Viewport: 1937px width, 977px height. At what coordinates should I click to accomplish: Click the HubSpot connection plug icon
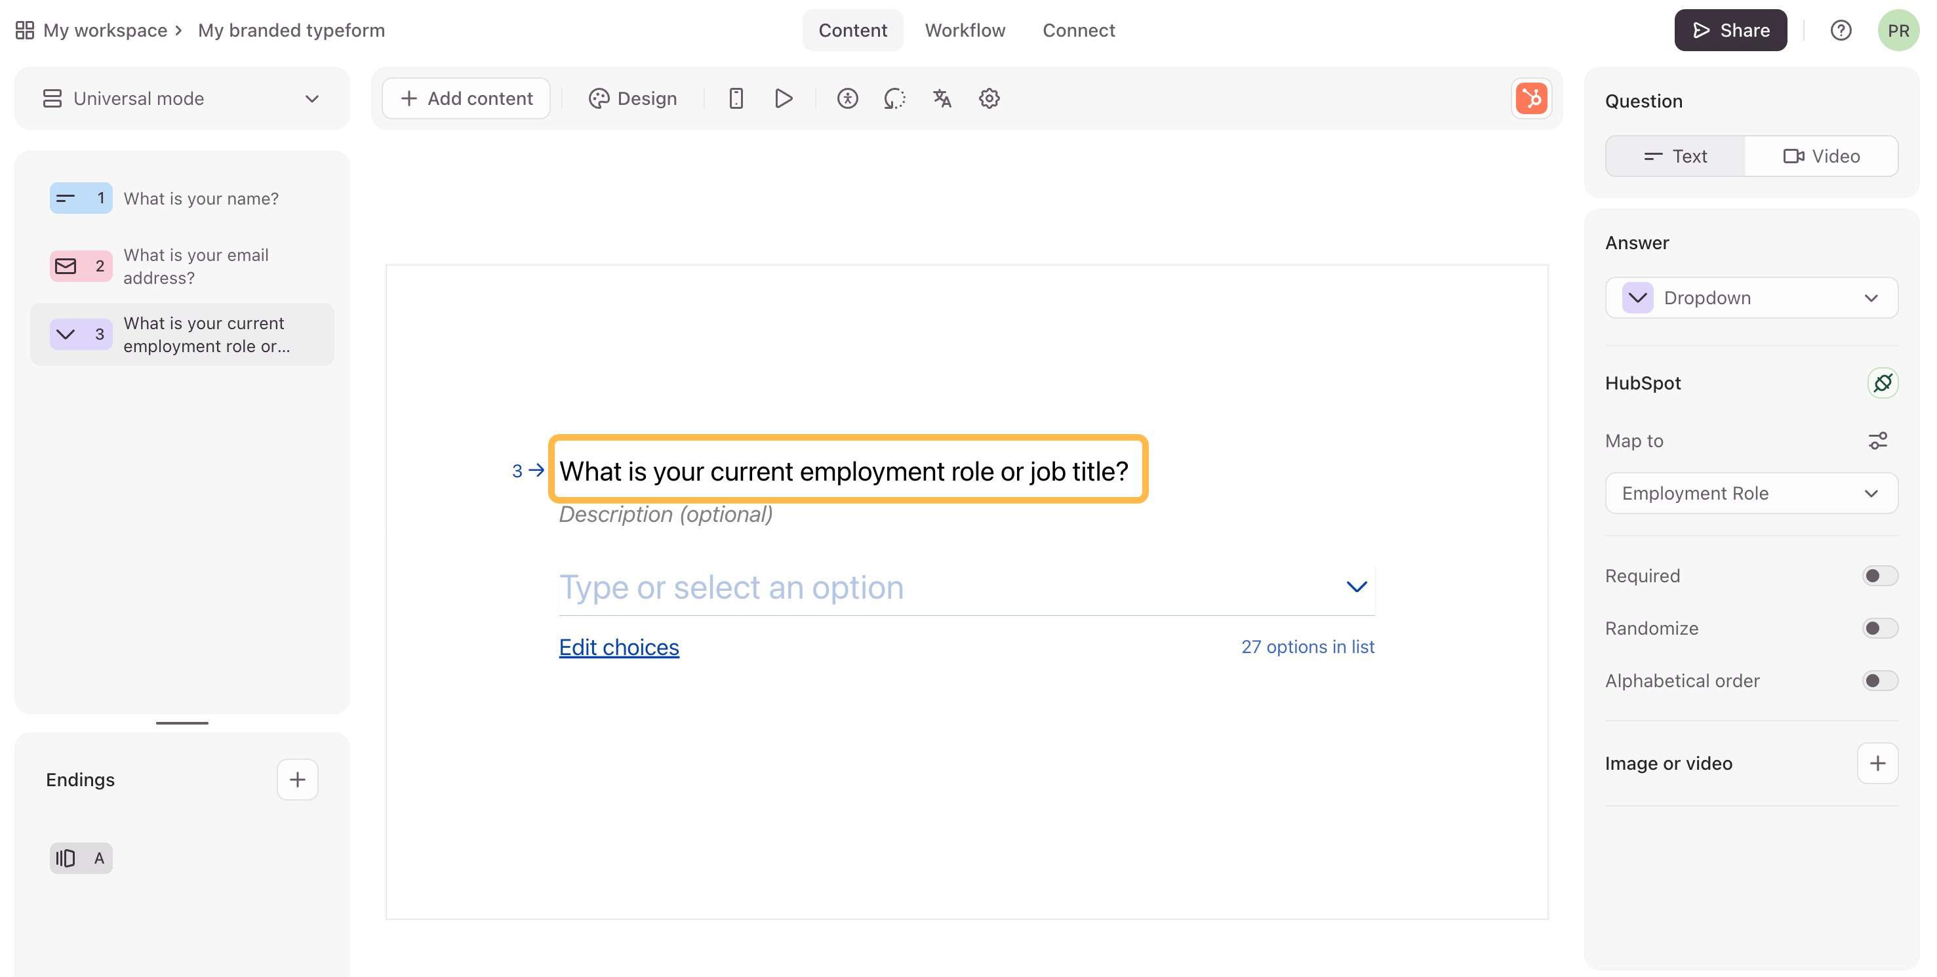tap(1882, 383)
